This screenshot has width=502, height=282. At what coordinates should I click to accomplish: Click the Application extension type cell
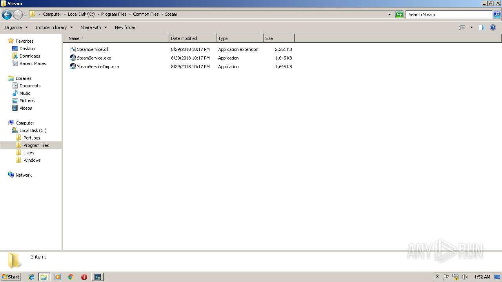238,49
